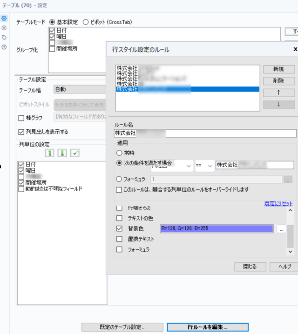This screenshot has height=334, width=298.
Task: Click the purple 背景色 color field
Action: tap(216, 228)
